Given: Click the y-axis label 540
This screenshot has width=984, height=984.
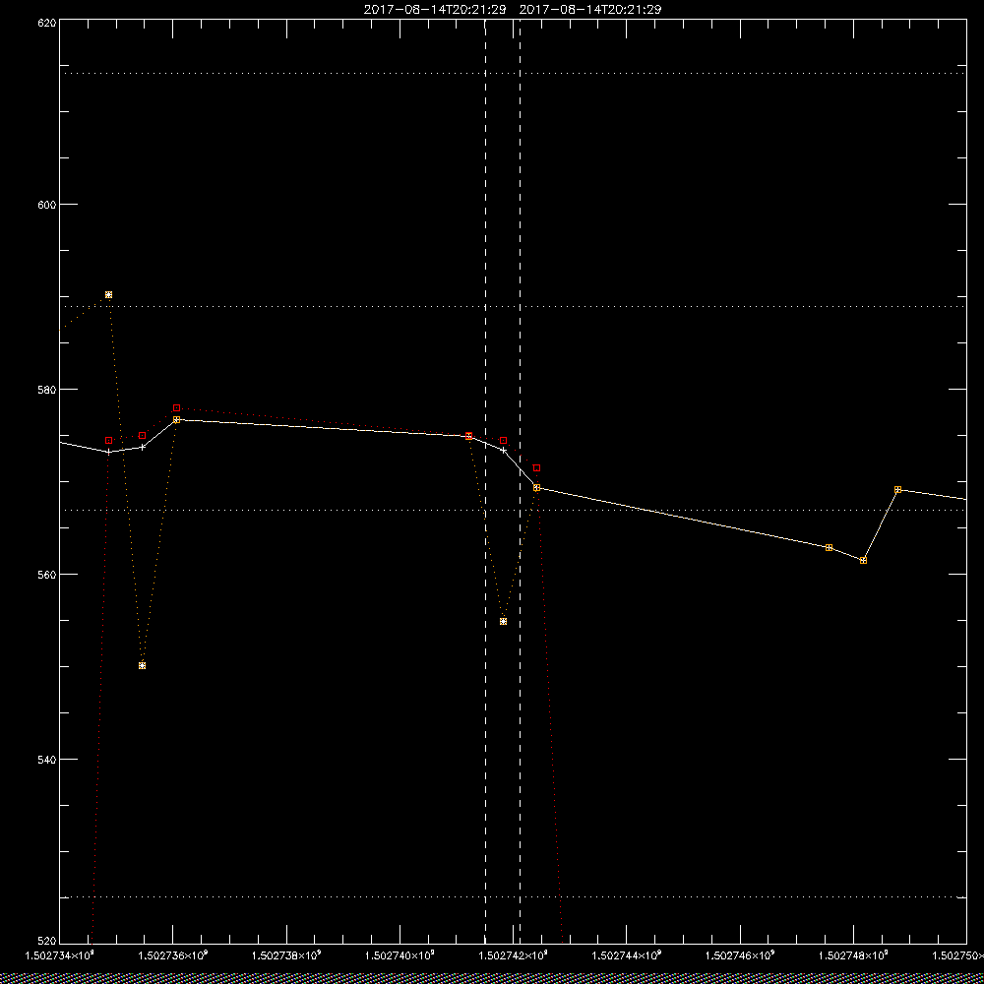Looking at the screenshot, I should pyautogui.click(x=47, y=760).
